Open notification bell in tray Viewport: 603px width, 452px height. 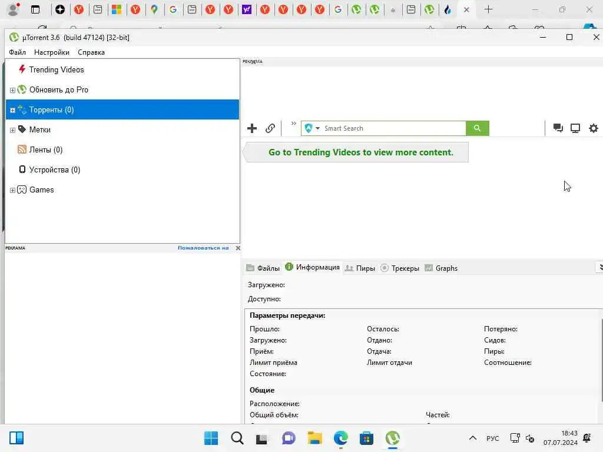click(x=587, y=438)
